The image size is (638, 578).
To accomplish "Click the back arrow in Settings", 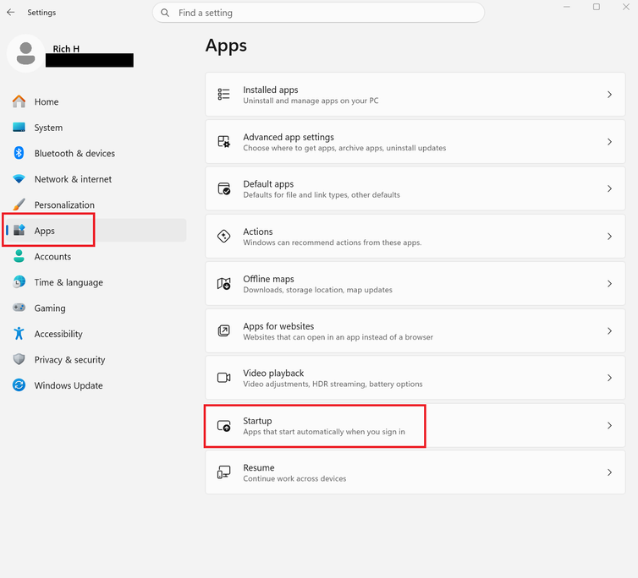I will [x=11, y=12].
